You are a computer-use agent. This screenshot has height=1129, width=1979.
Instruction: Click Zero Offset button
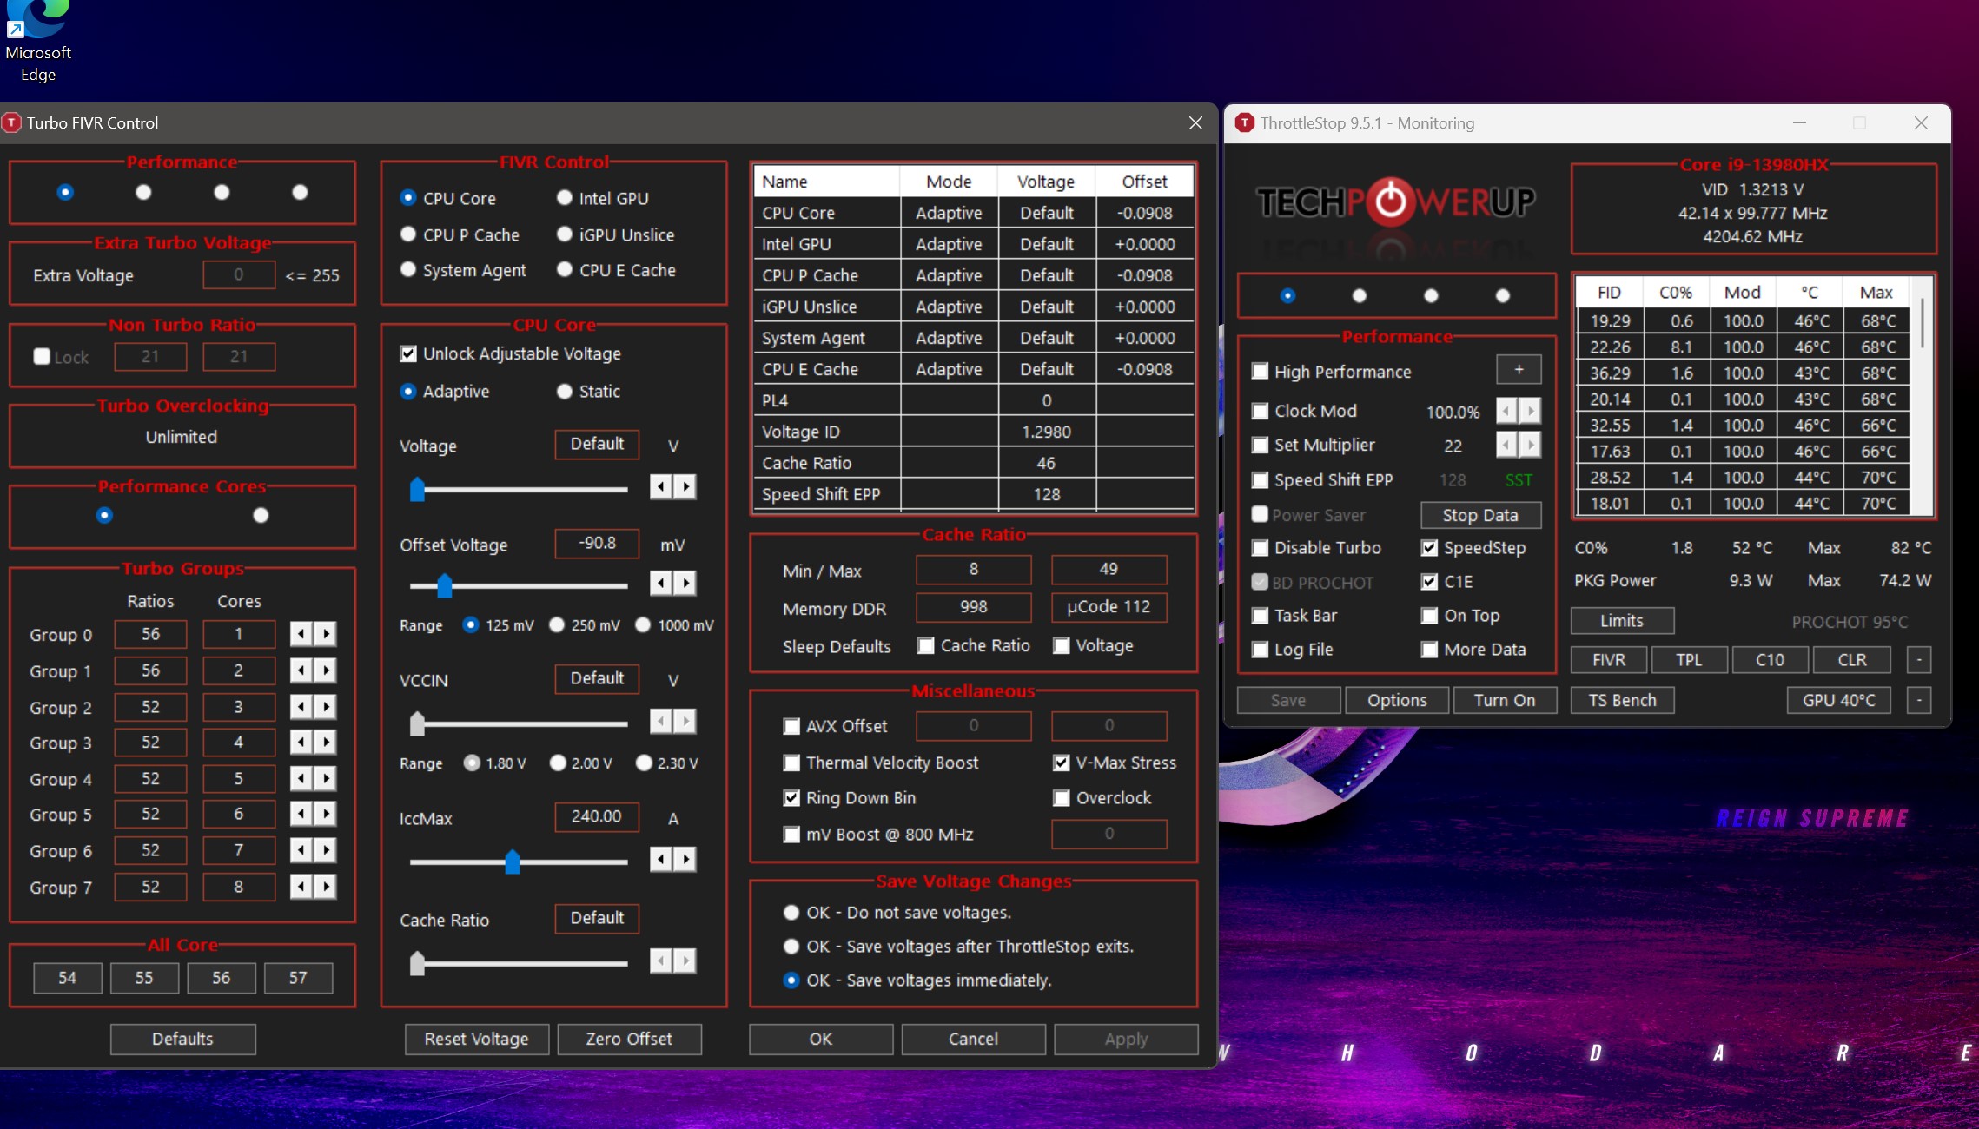[x=629, y=1039]
